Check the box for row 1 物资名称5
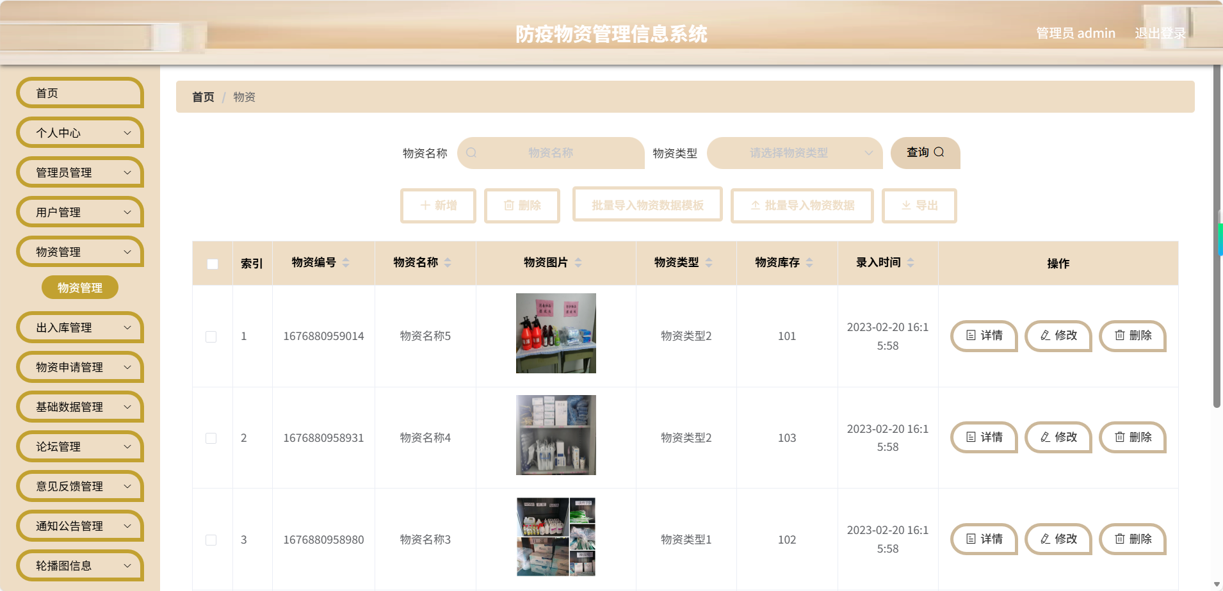Image resolution: width=1223 pixels, height=591 pixels. (211, 337)
